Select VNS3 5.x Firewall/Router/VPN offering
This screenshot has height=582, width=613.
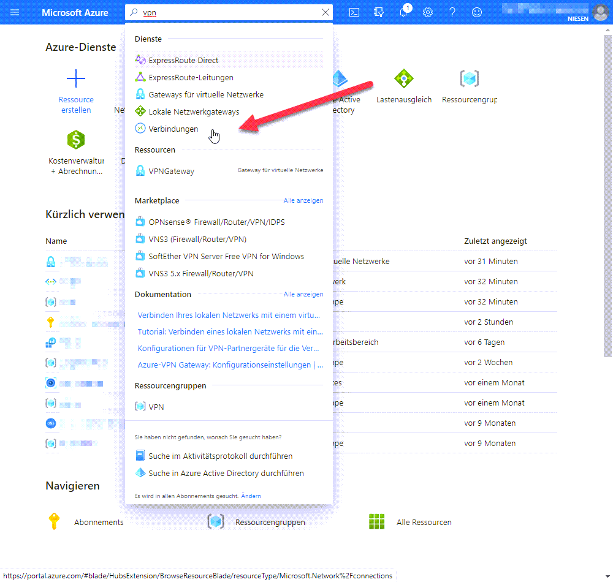pyautogui.click(x=229, y=273)
